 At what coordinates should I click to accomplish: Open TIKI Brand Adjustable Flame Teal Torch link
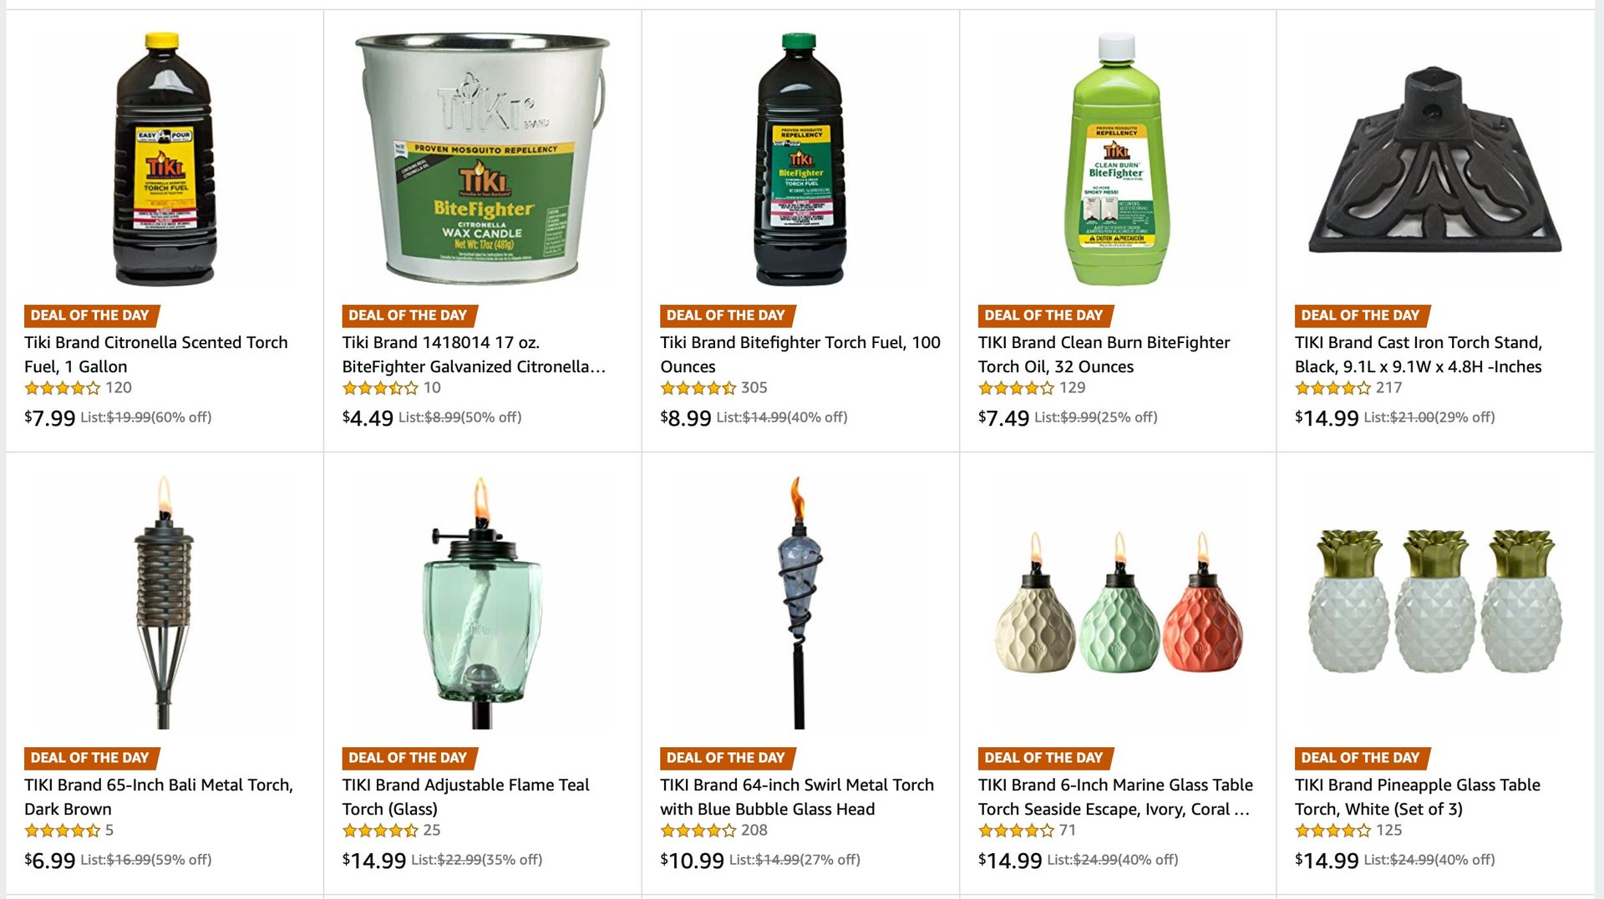click(x=465, y=796)
